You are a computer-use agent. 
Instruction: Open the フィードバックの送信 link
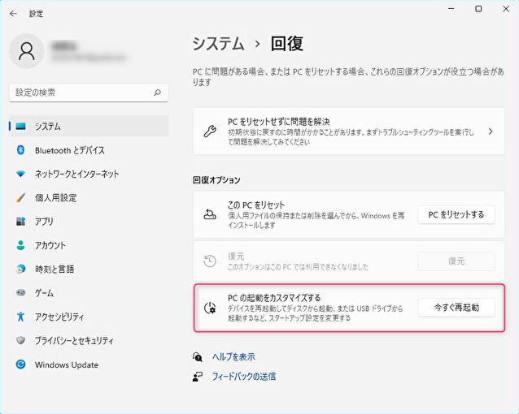pos(244,377)
